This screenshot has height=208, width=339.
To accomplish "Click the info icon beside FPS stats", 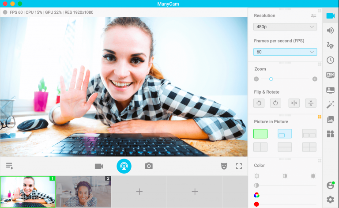I will 5,12.
